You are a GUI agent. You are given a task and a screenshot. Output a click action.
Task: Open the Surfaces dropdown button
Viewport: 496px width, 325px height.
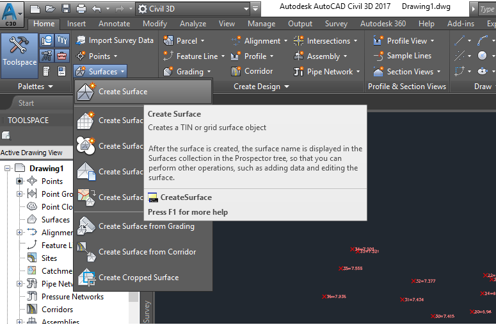tap(101, 72)
